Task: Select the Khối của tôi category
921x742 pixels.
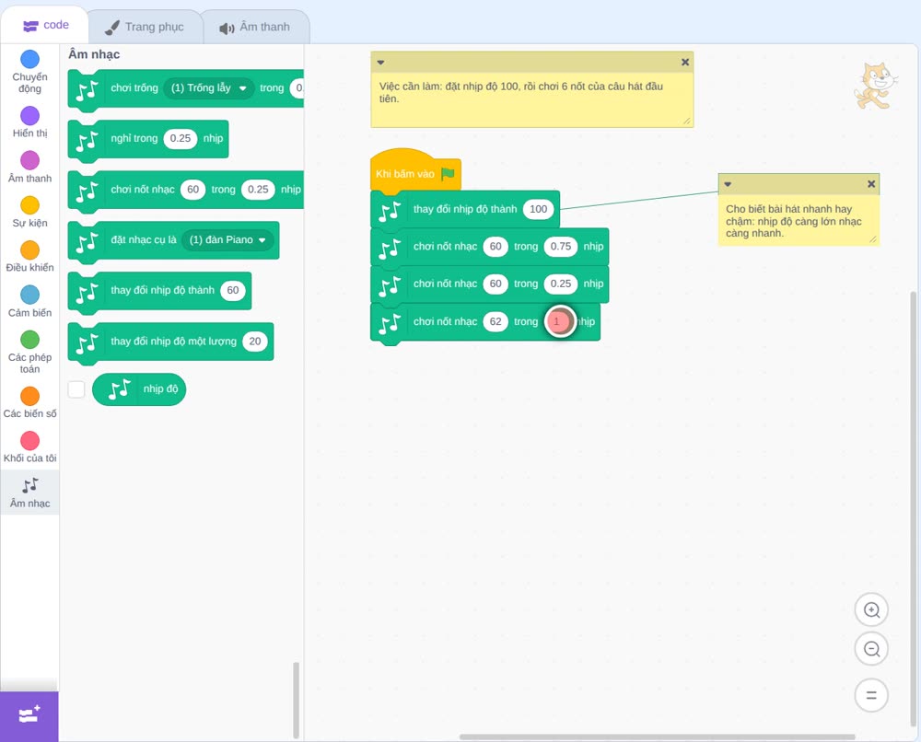Action: (x=30, y=447)
